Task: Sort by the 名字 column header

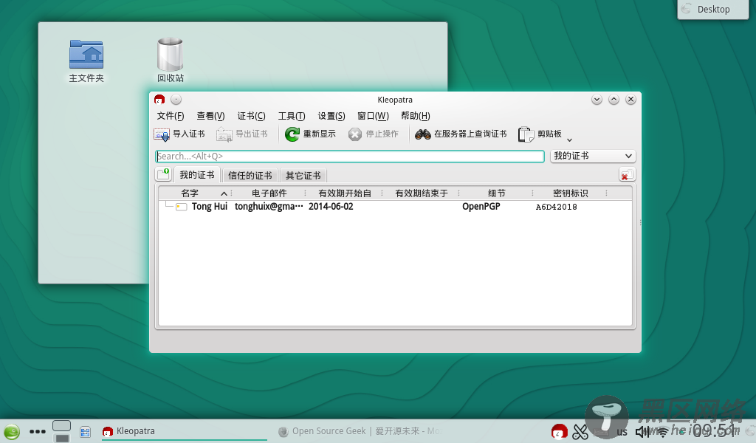Action: click(196, 193)
